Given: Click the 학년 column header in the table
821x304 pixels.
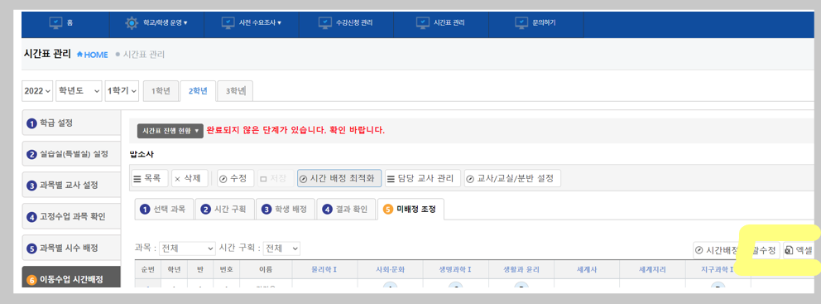Looking at the screenshot, I should pos(175,270).
